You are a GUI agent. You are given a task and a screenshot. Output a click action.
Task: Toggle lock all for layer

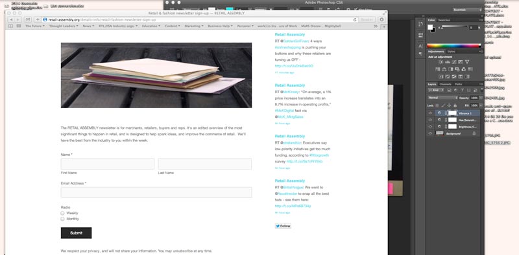(455, 105)
